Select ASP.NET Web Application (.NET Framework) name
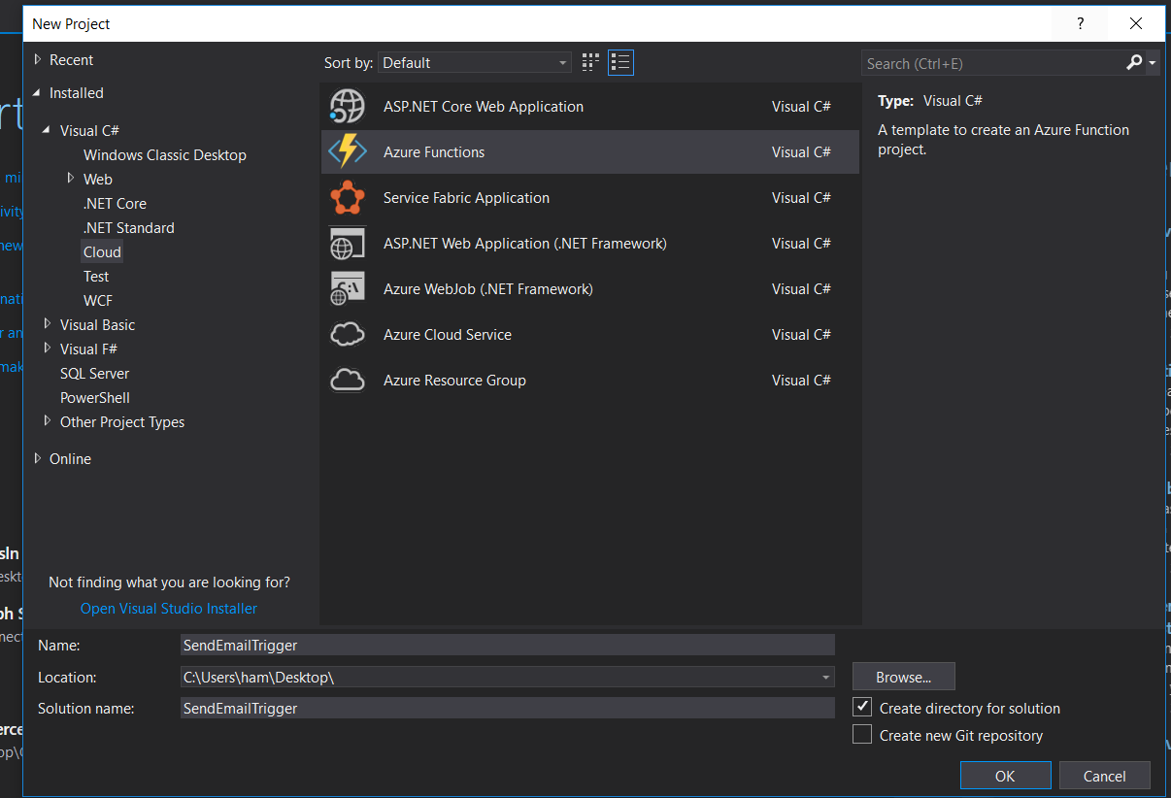The image size is (1171, 798). 525,244
